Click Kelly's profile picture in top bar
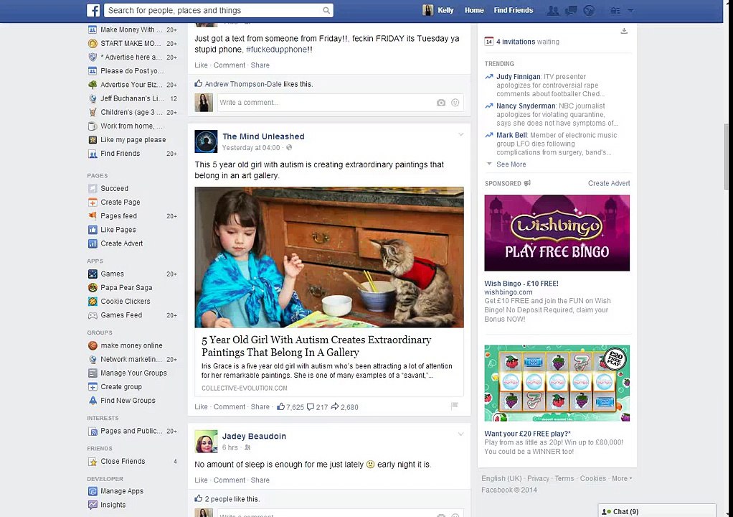 427,10
